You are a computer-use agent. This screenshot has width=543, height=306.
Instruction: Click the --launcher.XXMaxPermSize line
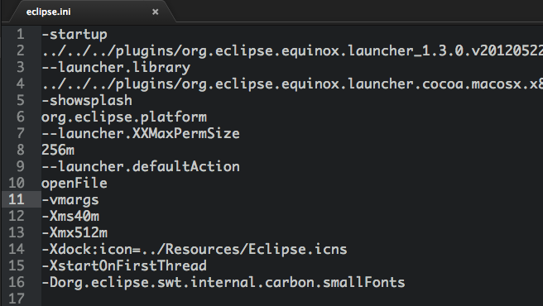coord(141,133)
